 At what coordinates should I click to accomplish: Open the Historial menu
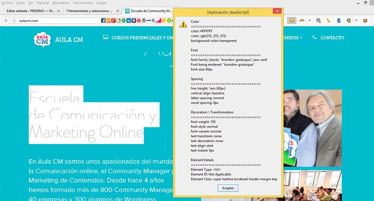click(43, 3)
